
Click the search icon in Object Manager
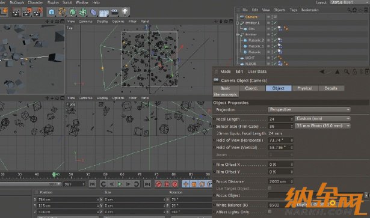[349, 10]
